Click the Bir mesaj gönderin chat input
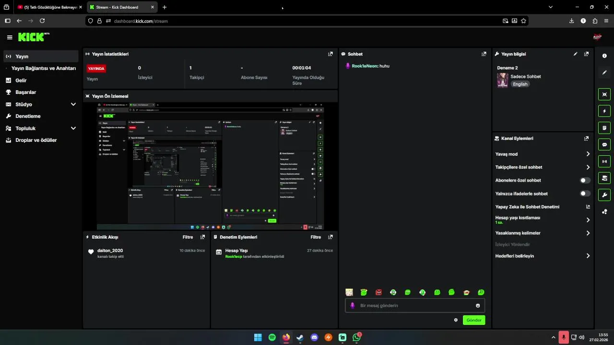Image resolution: width=614 pixels, height=345 pixels. 415,306
